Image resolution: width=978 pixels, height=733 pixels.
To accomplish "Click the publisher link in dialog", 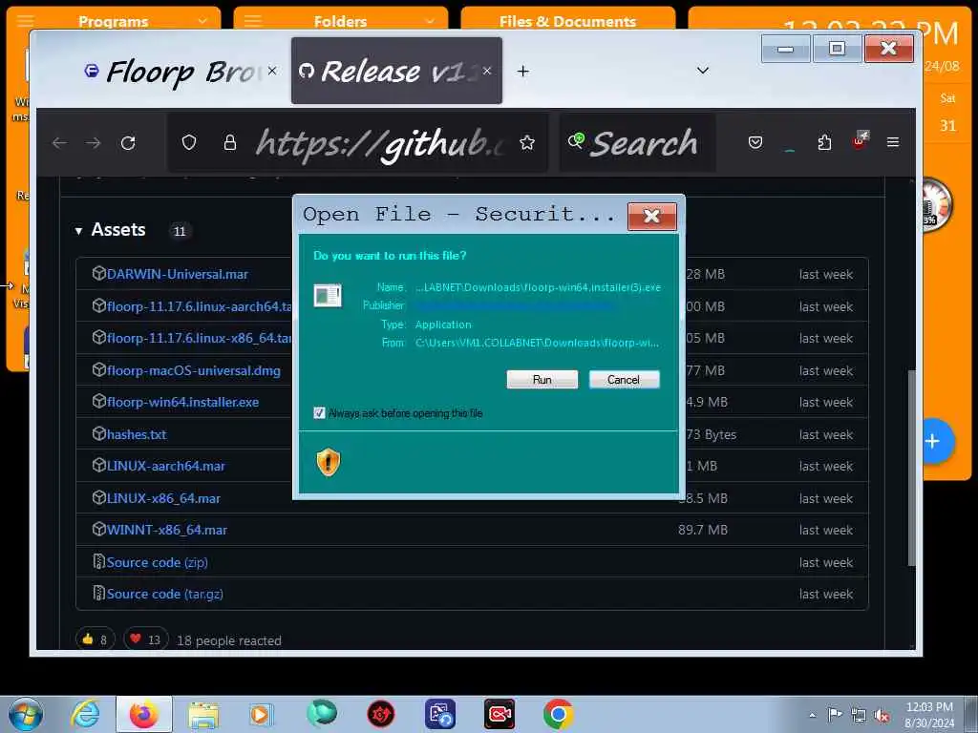I will pyautogui.click(x=515, y=306).
